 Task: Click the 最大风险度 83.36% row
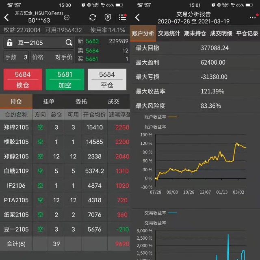point(195,106)
